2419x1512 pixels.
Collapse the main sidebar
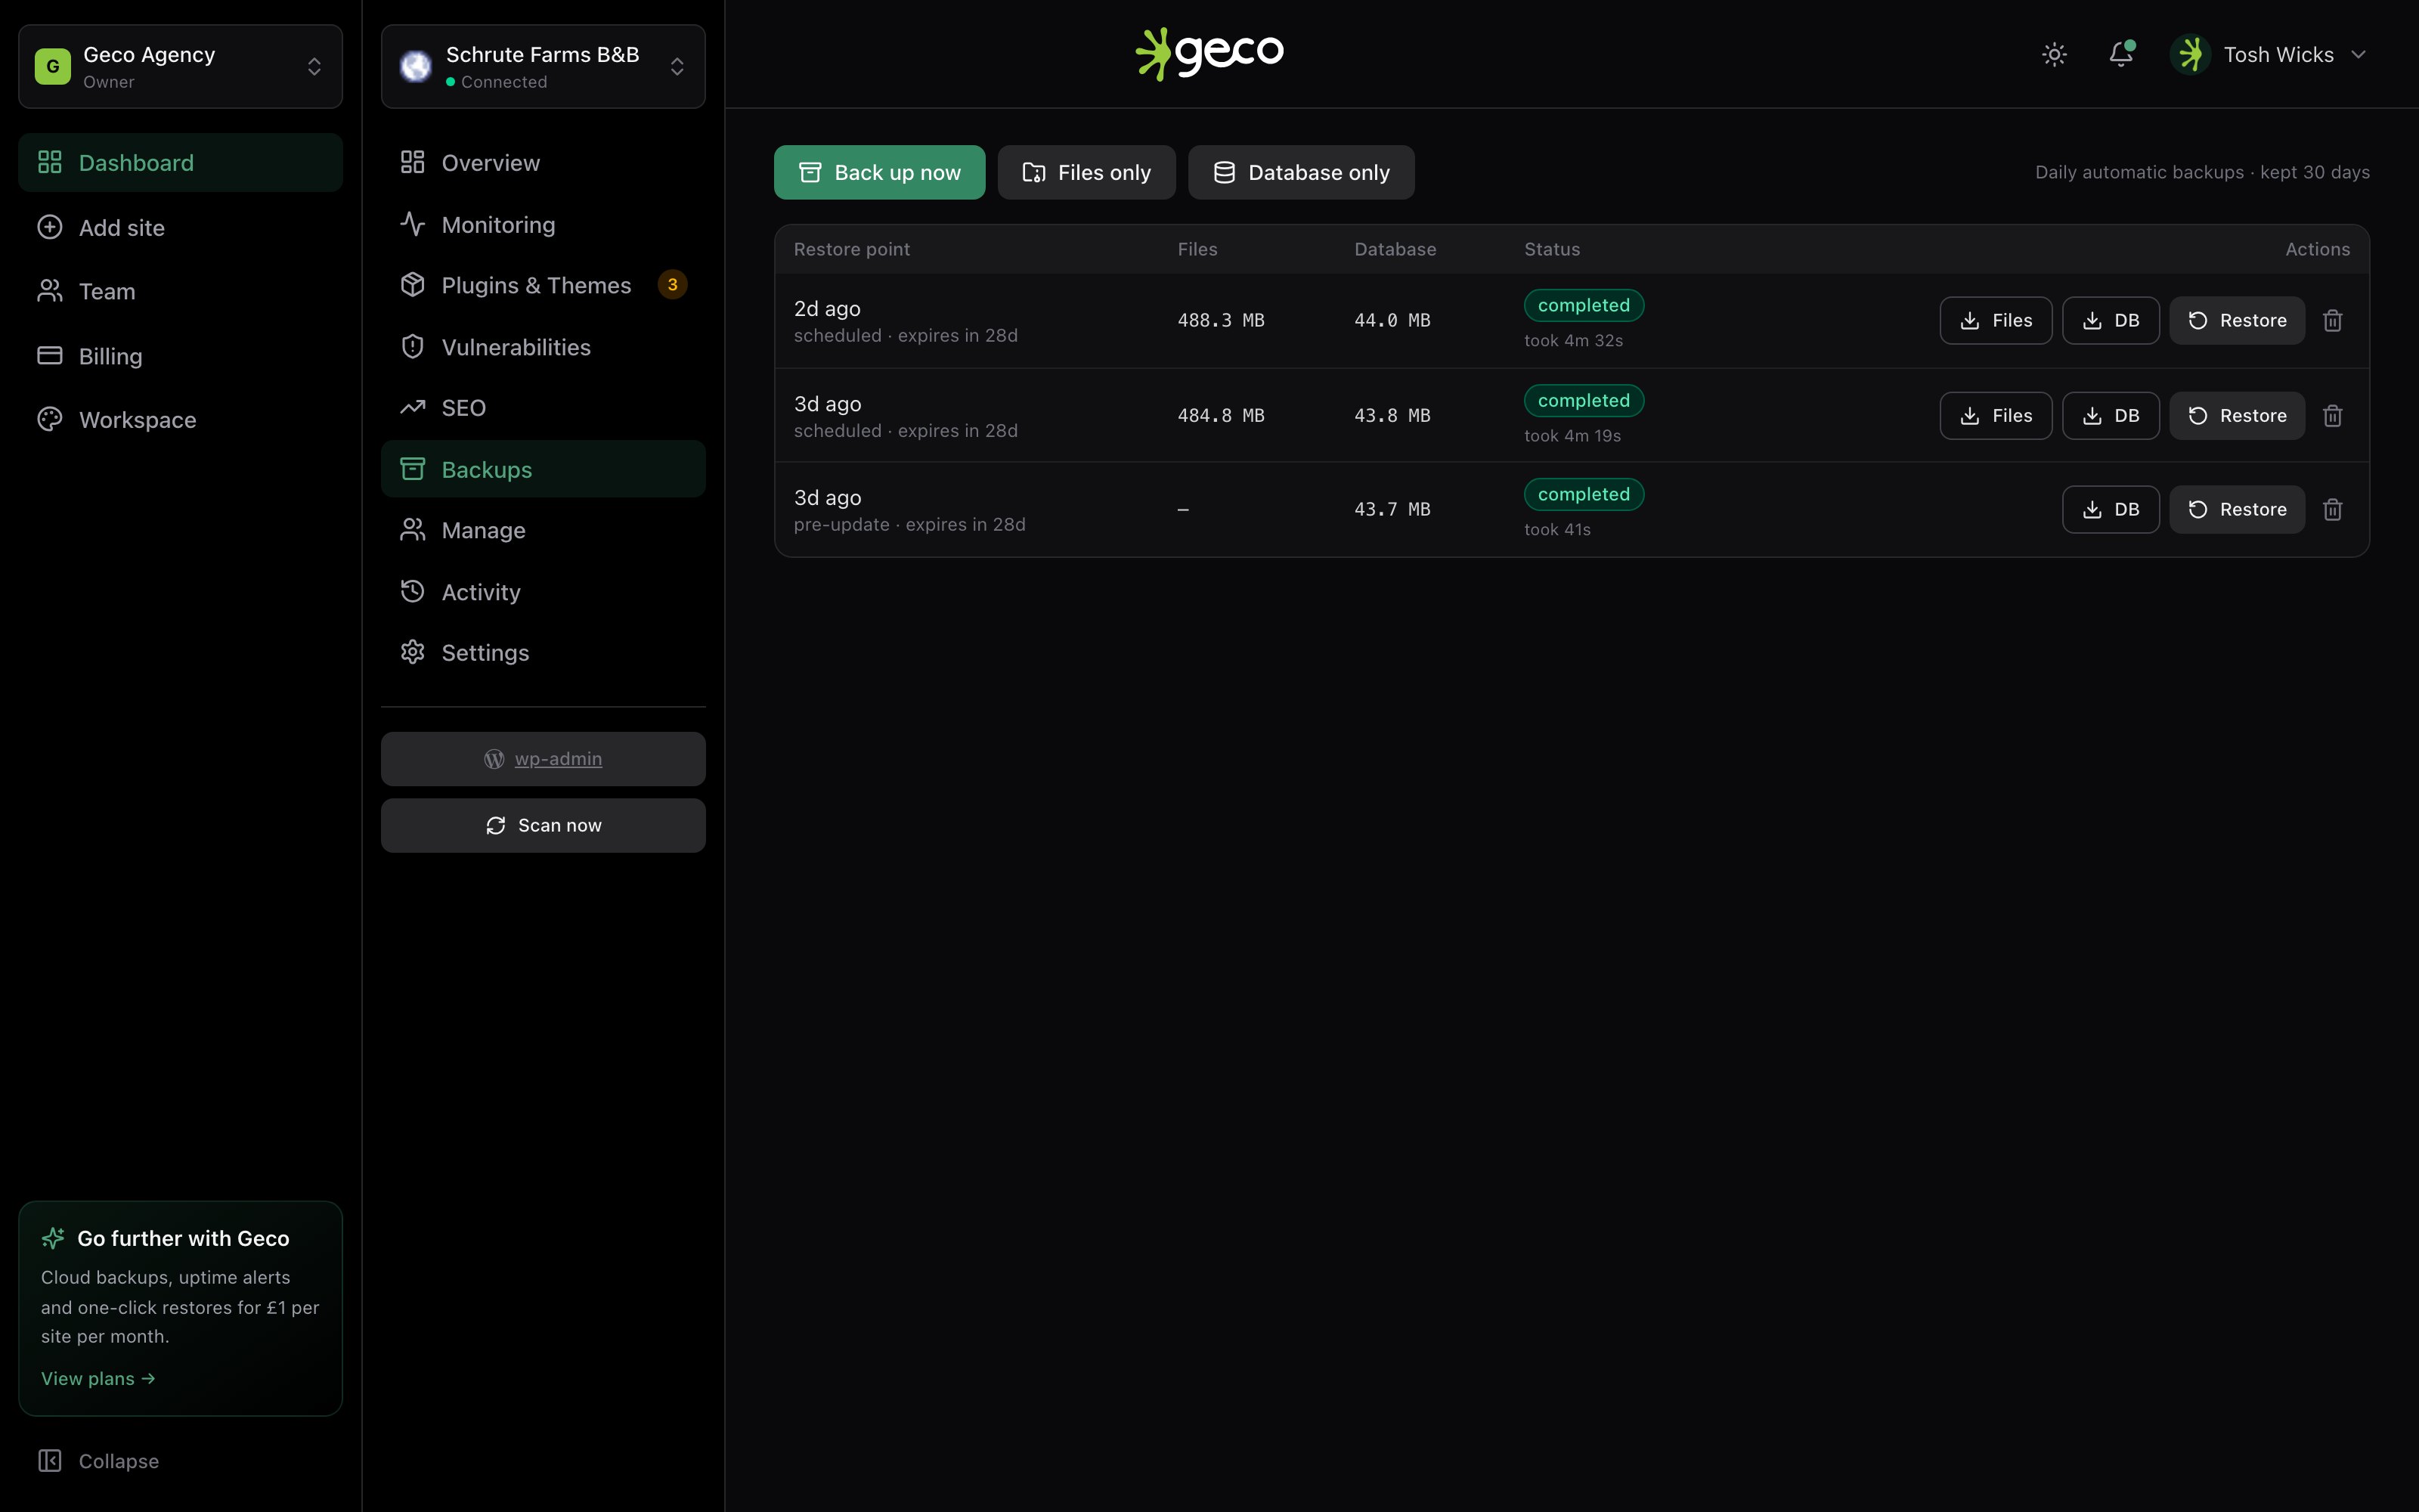pyautogui.click(x=99, y=1461)
